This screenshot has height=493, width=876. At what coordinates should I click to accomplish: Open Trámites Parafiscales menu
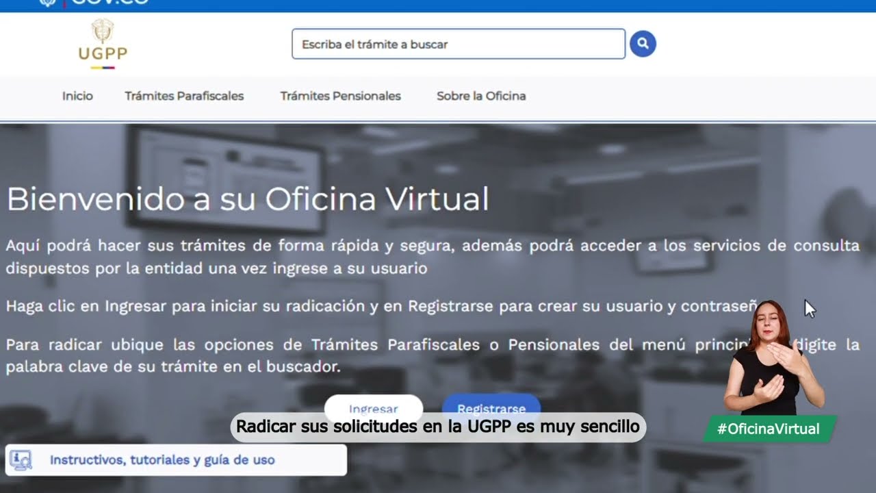(184, 96)
